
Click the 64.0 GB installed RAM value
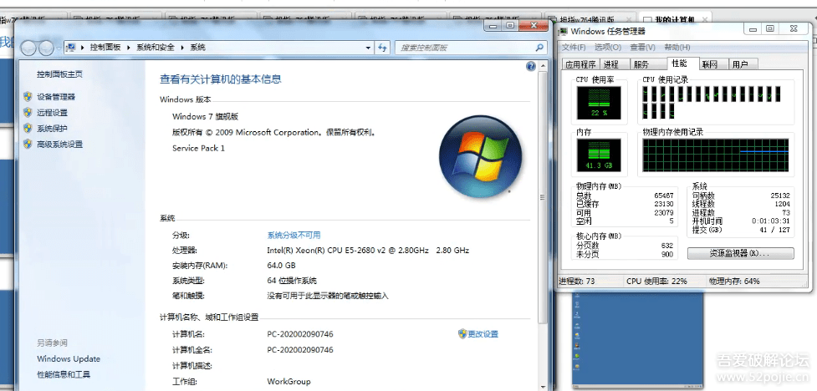[281, 266]
